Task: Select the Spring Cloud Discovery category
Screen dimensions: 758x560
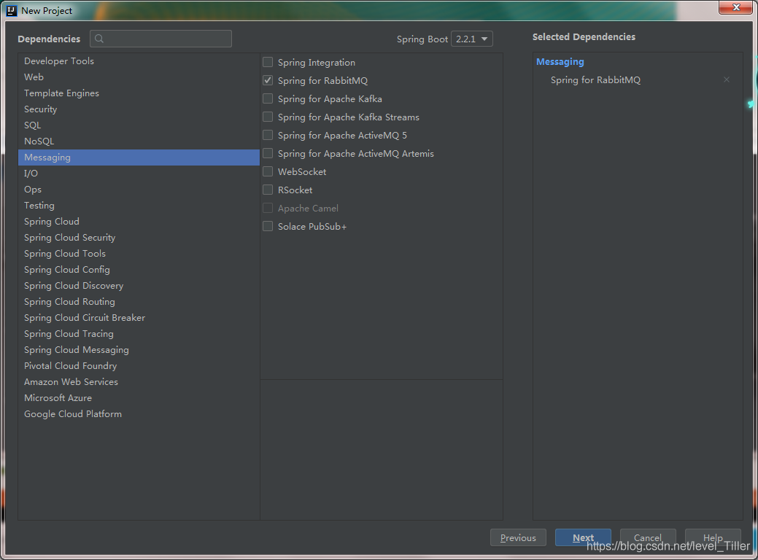Action: [x=139, y=286]
